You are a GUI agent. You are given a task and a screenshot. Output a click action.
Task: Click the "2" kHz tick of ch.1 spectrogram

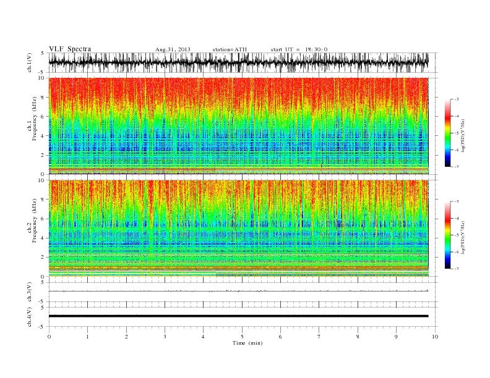click(x=43, y=155)
